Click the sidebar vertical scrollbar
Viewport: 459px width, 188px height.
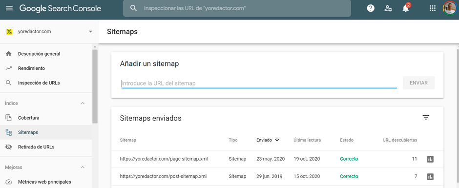coord(95,86)
